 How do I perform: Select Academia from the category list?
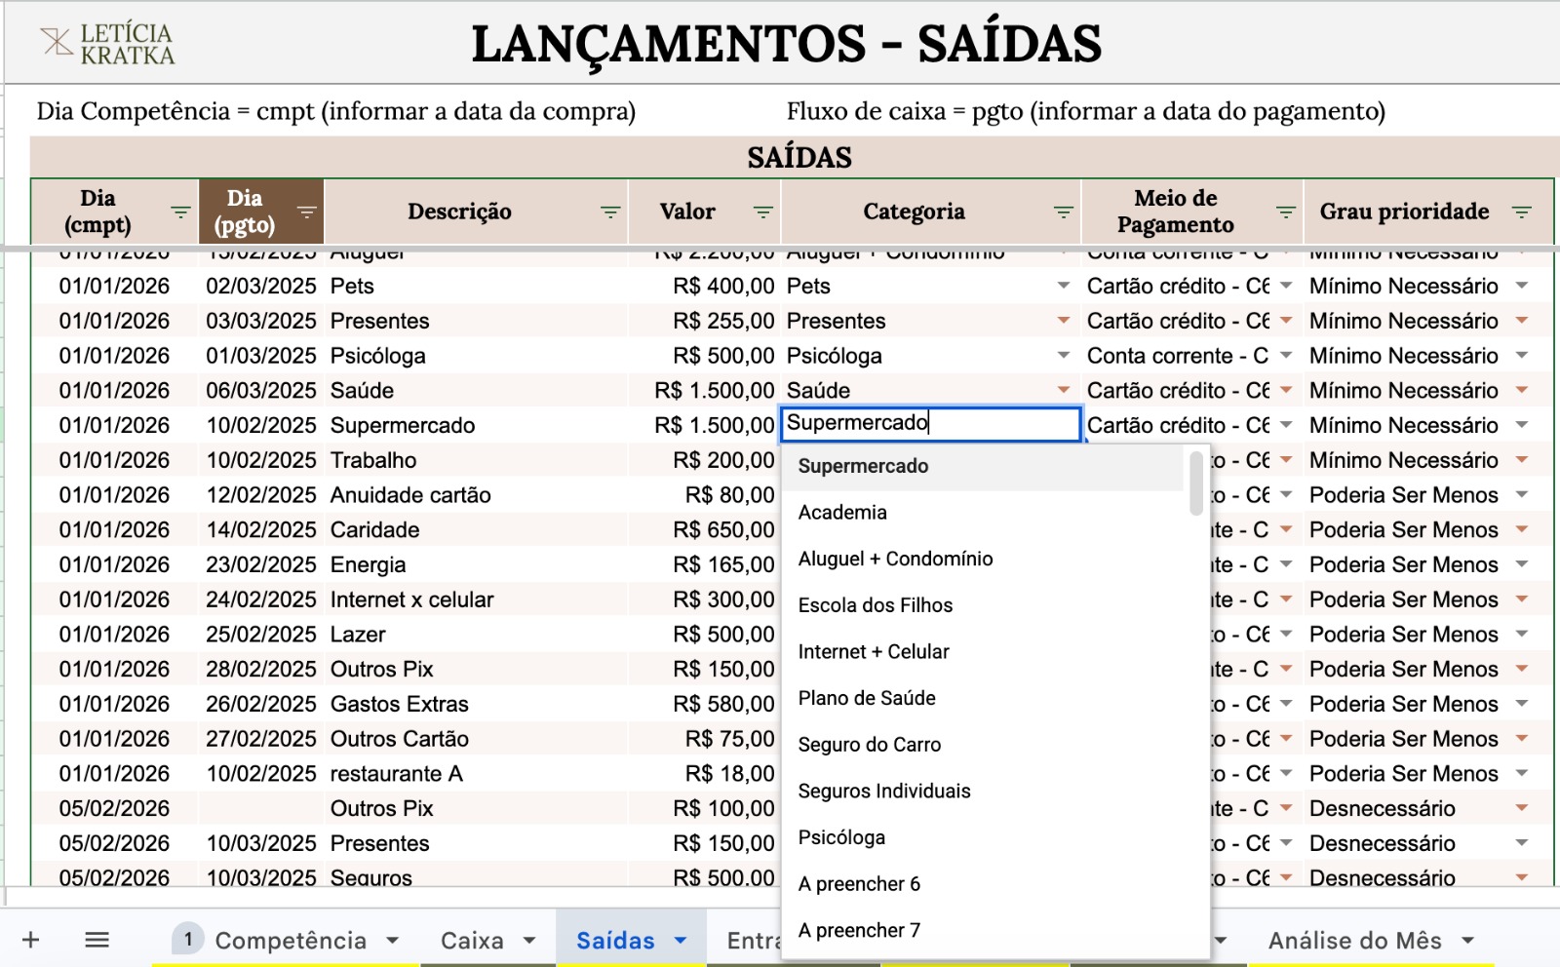tap(842, 512)
